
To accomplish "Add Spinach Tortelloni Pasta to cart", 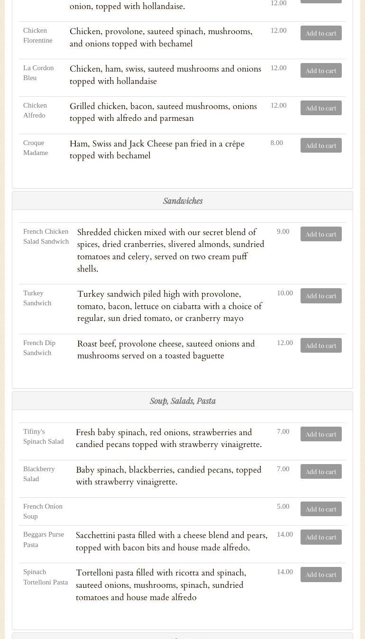I will [321, 575].
